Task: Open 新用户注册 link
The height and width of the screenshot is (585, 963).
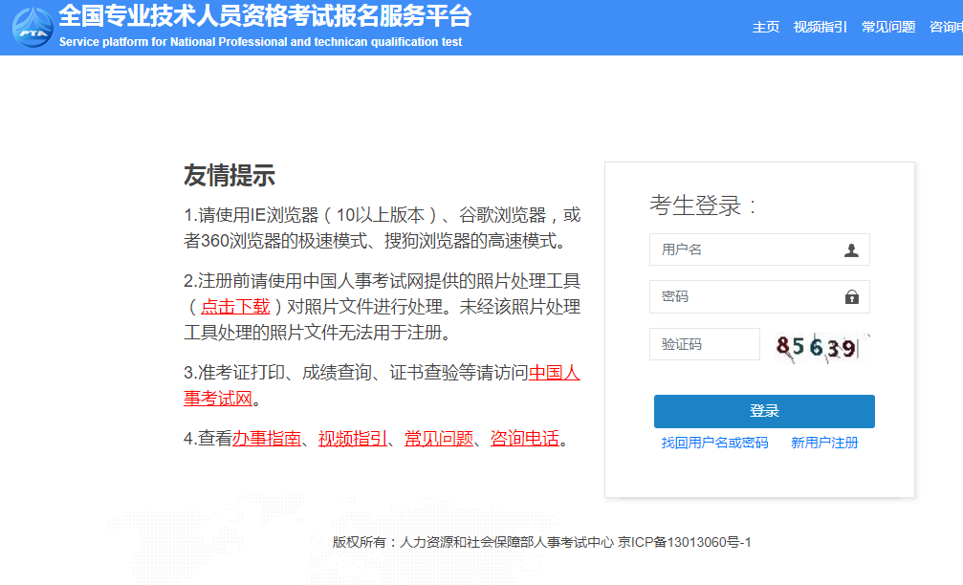Action: pos(824,444)
